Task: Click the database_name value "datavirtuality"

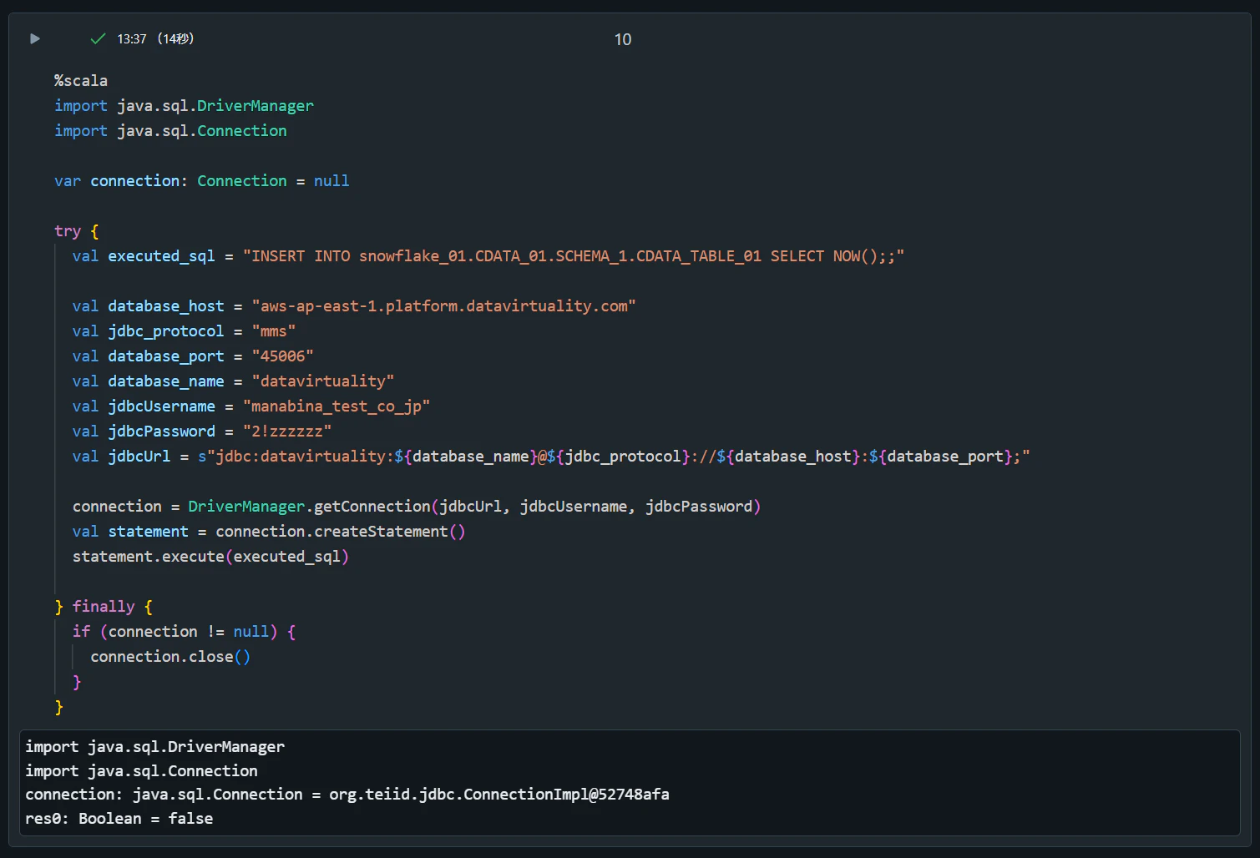Action: [323, 381]
